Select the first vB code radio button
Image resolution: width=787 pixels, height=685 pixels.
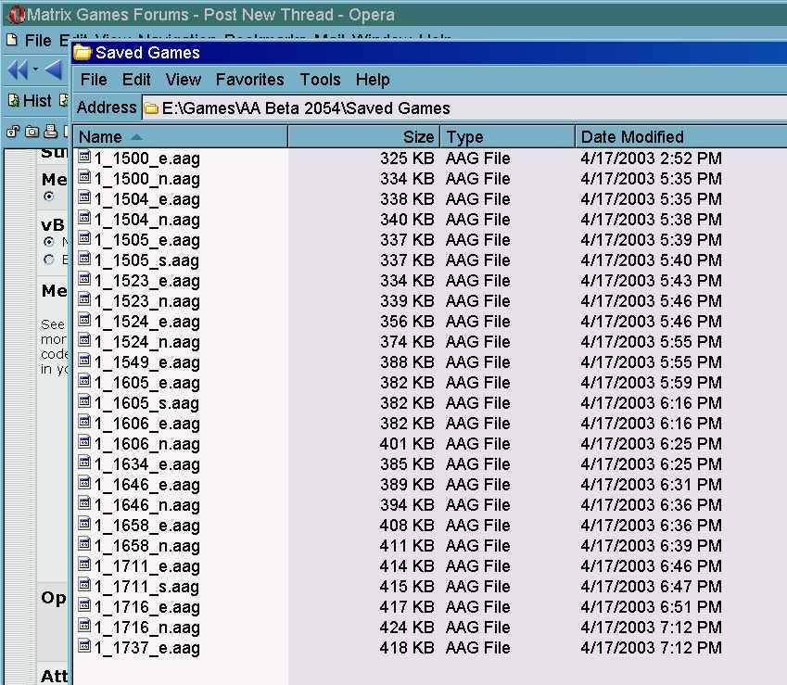coord(49,241)
